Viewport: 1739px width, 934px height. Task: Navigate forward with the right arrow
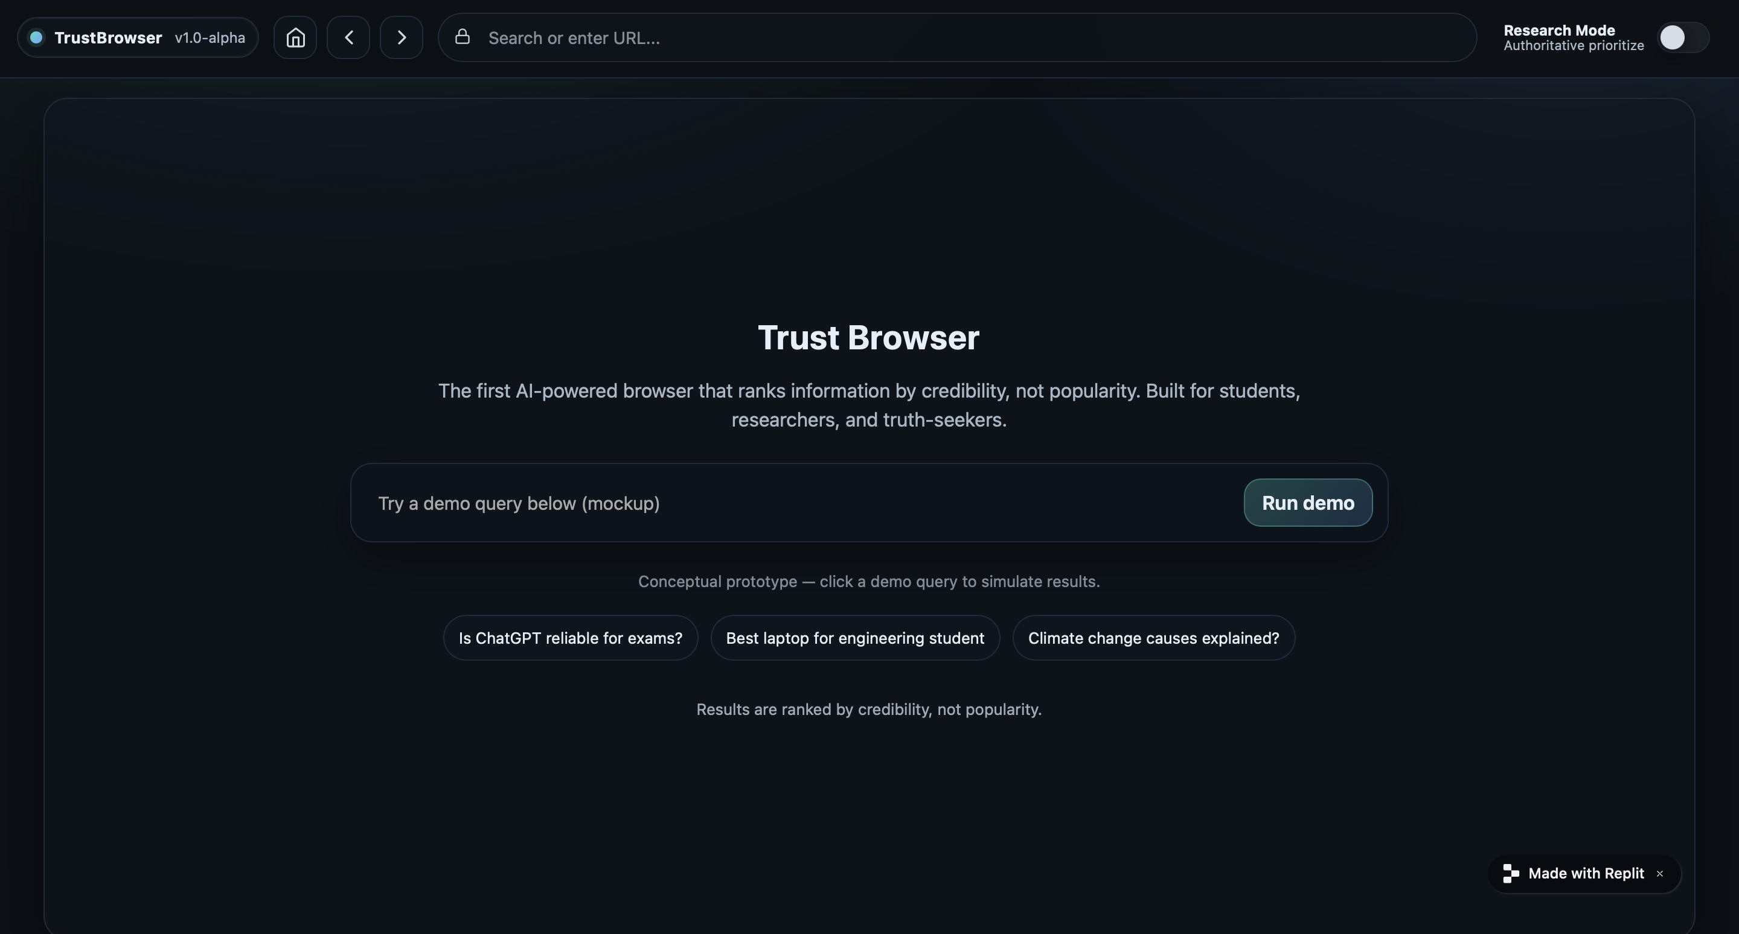tap(401, 38)
